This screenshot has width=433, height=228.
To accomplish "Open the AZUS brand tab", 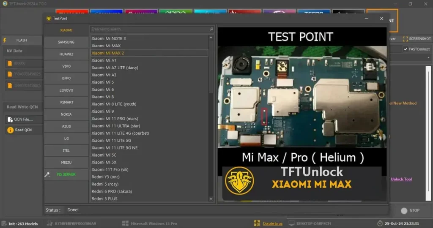I will pyautogui.click(x=66, y=126).
